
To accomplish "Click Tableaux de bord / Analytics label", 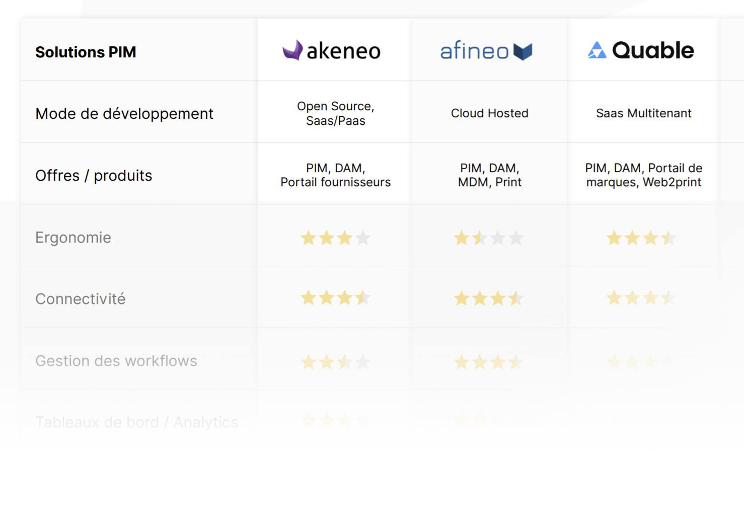I will (136, 422).
